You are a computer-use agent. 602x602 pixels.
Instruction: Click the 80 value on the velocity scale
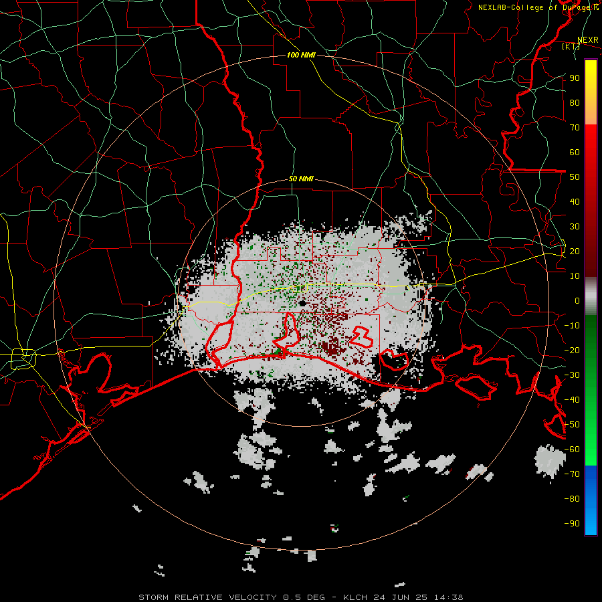tap(575, 103)
